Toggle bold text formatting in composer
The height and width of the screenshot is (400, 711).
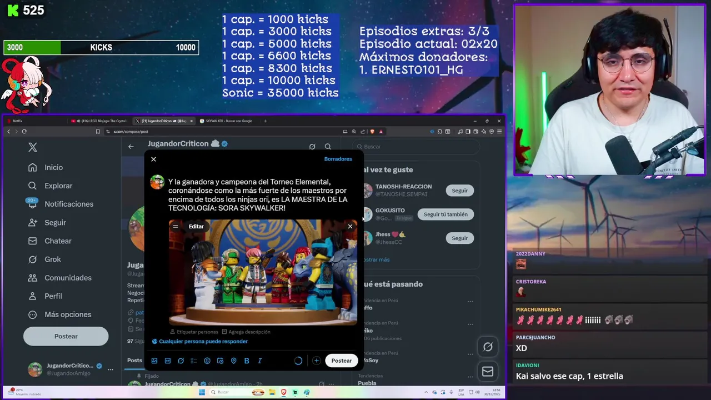tap(247, 361)
